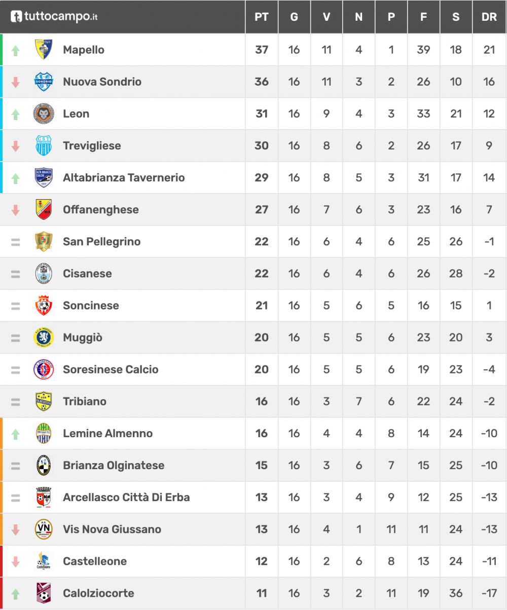Select Muggiò club crest
Screen dimensions: 507x610
(x=44, y=337)
